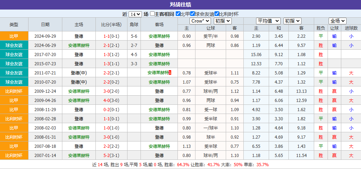This screenshot has height=169, width=361.
Task: Click the 日期 column header
Action: [x=45, y=24]
